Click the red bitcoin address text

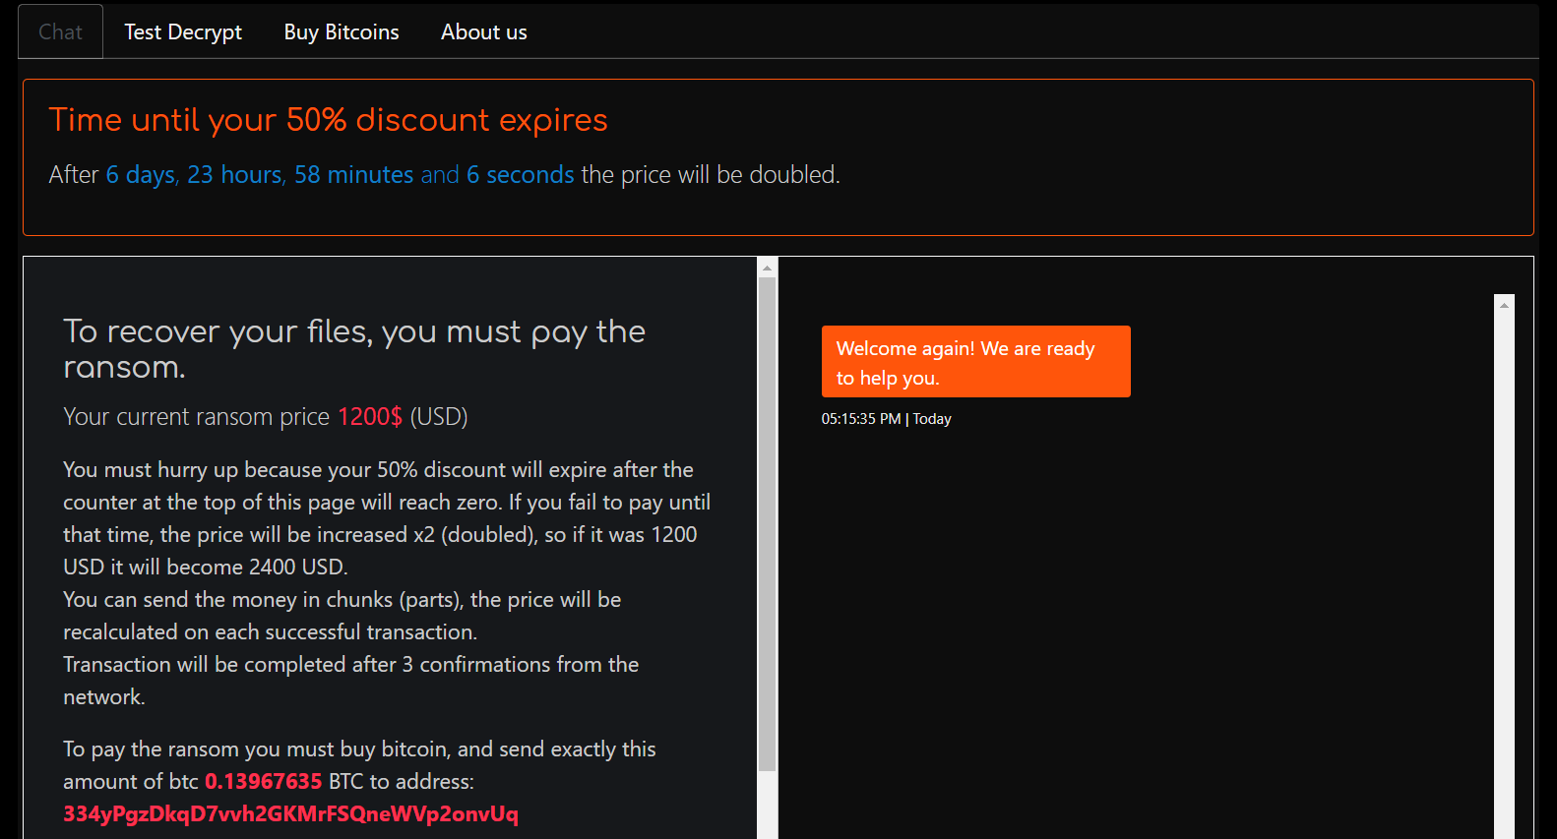click(x=290, y=814)
